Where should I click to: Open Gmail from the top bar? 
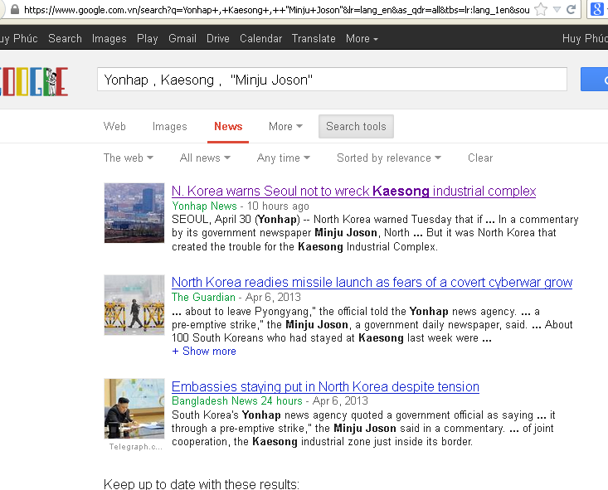[x=182, y=38]
